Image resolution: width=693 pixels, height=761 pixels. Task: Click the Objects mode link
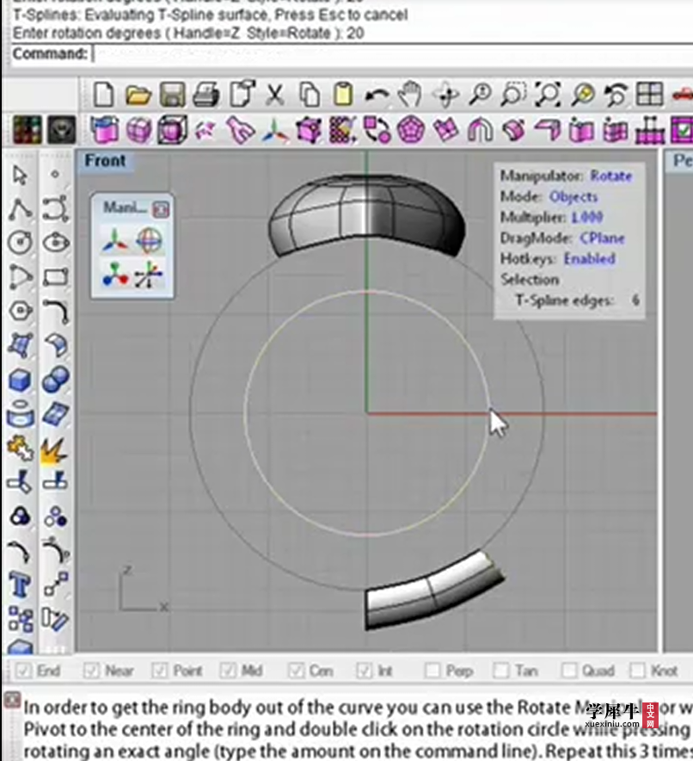click(573, 196)
